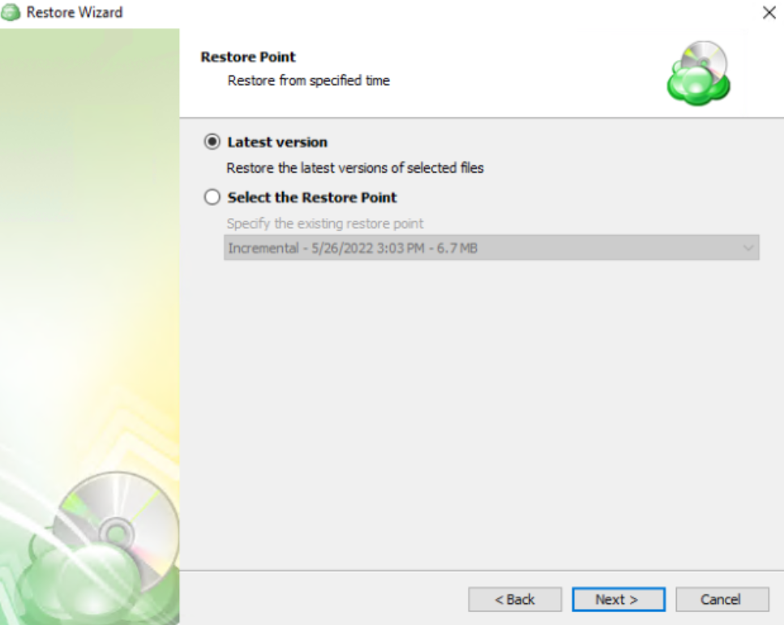Screen dimensions: 784x625
Task: Click the green gradient sidebar panel
Action: (89, 250)
